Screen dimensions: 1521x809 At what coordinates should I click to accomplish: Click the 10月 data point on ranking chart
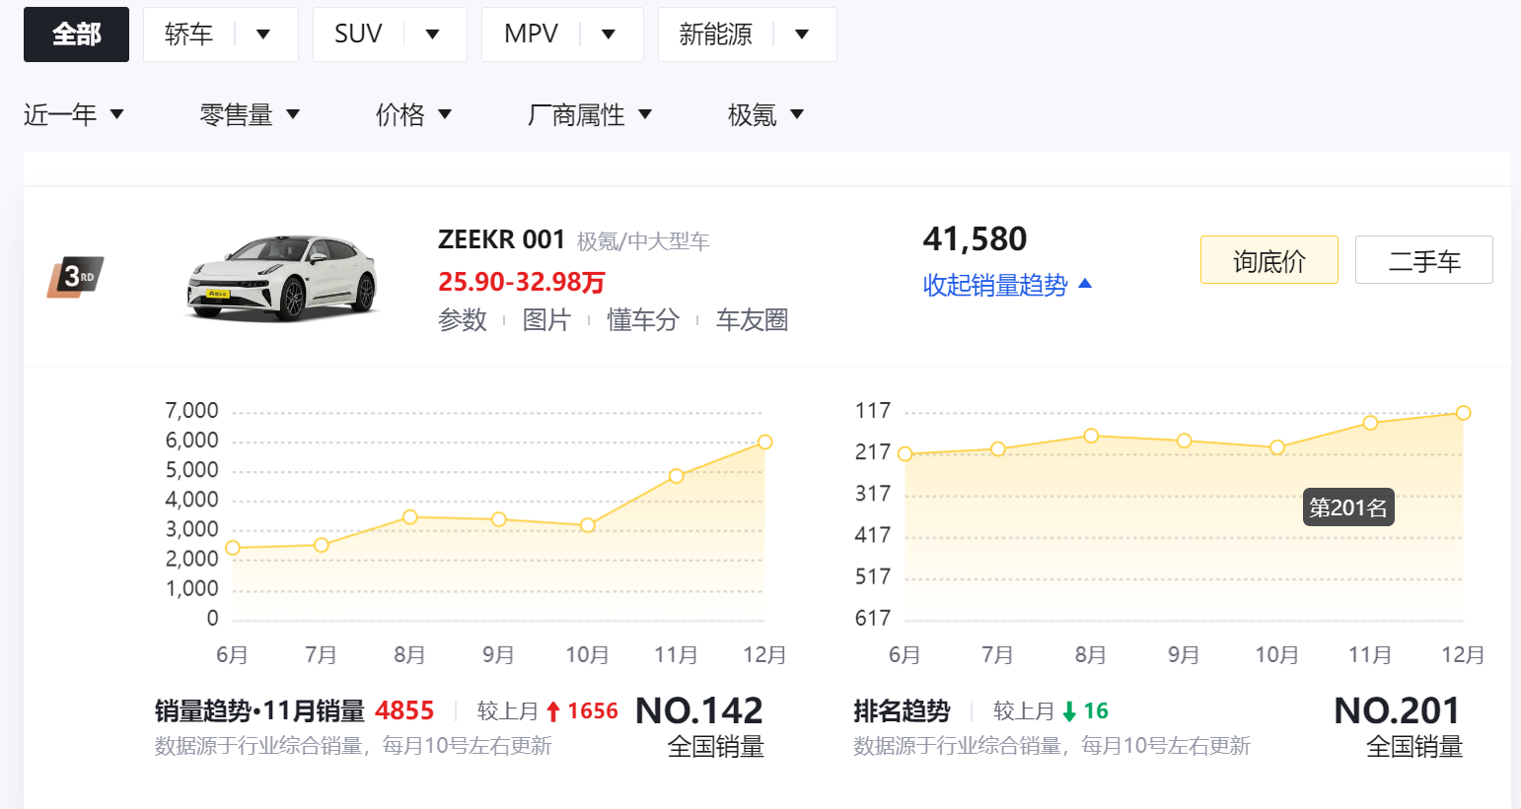pos(1277,447)
